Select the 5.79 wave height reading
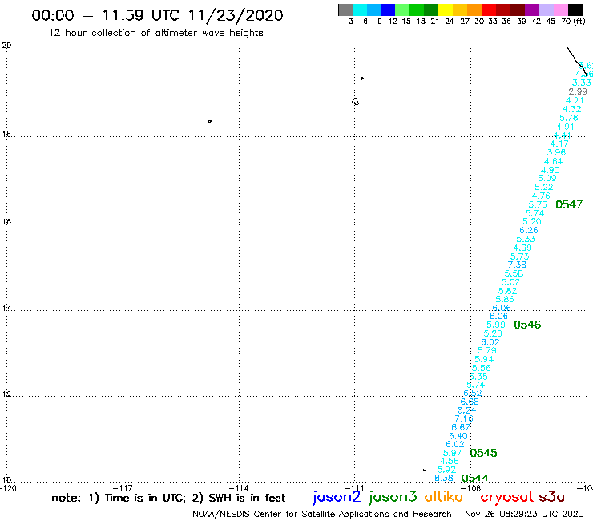 coord(487,350)
